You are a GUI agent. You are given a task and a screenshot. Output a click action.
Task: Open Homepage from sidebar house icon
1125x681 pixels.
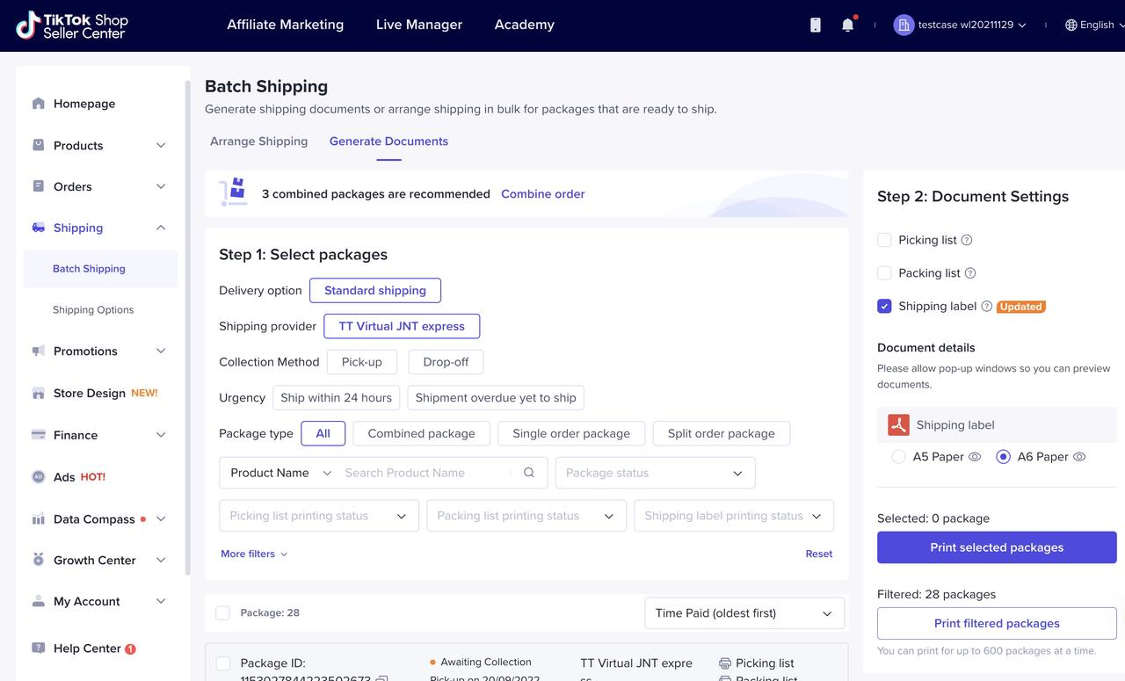39,104
